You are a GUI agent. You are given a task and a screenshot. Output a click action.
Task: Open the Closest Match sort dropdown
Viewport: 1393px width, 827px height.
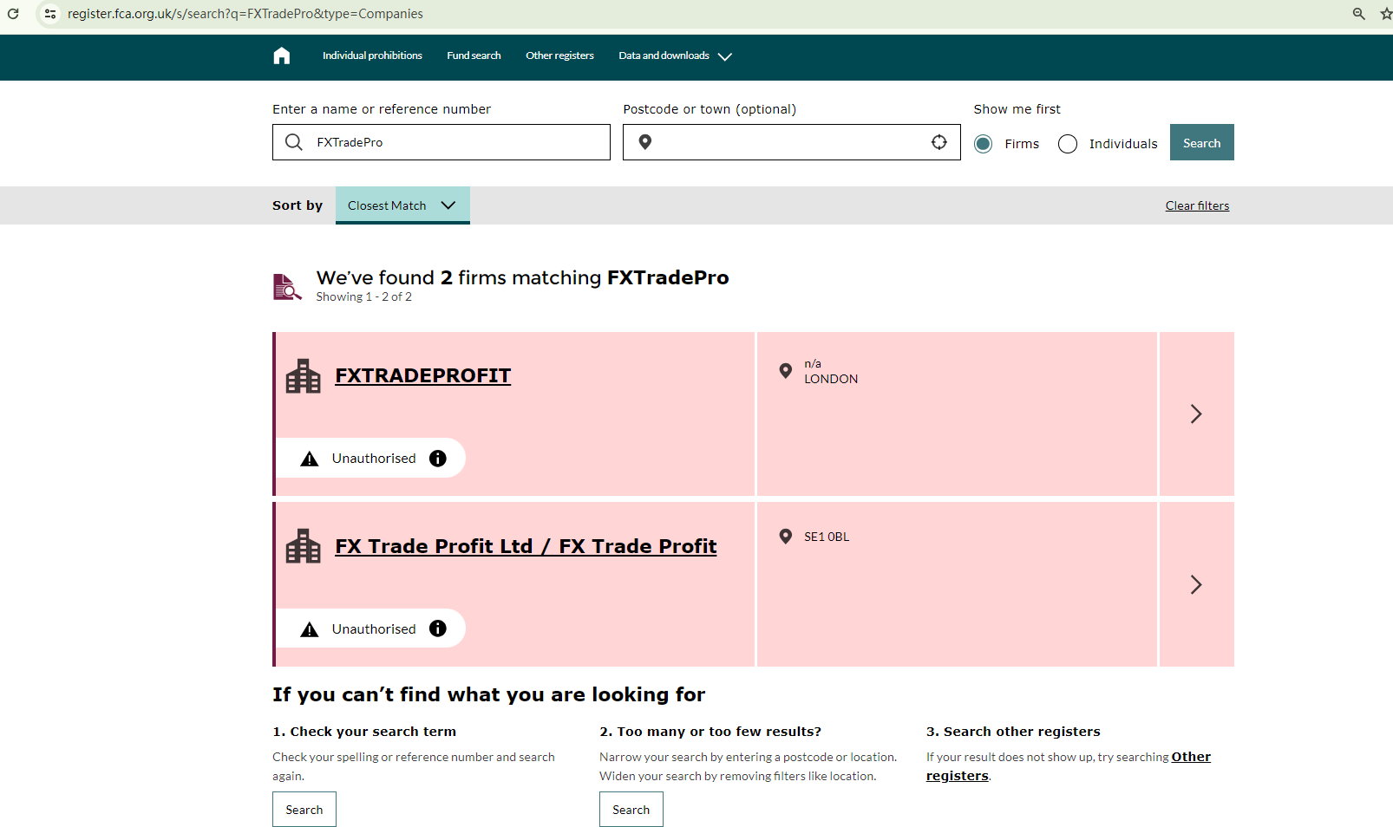tap(402, 205)
